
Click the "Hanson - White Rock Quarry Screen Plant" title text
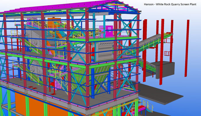(x=170, y=4)
